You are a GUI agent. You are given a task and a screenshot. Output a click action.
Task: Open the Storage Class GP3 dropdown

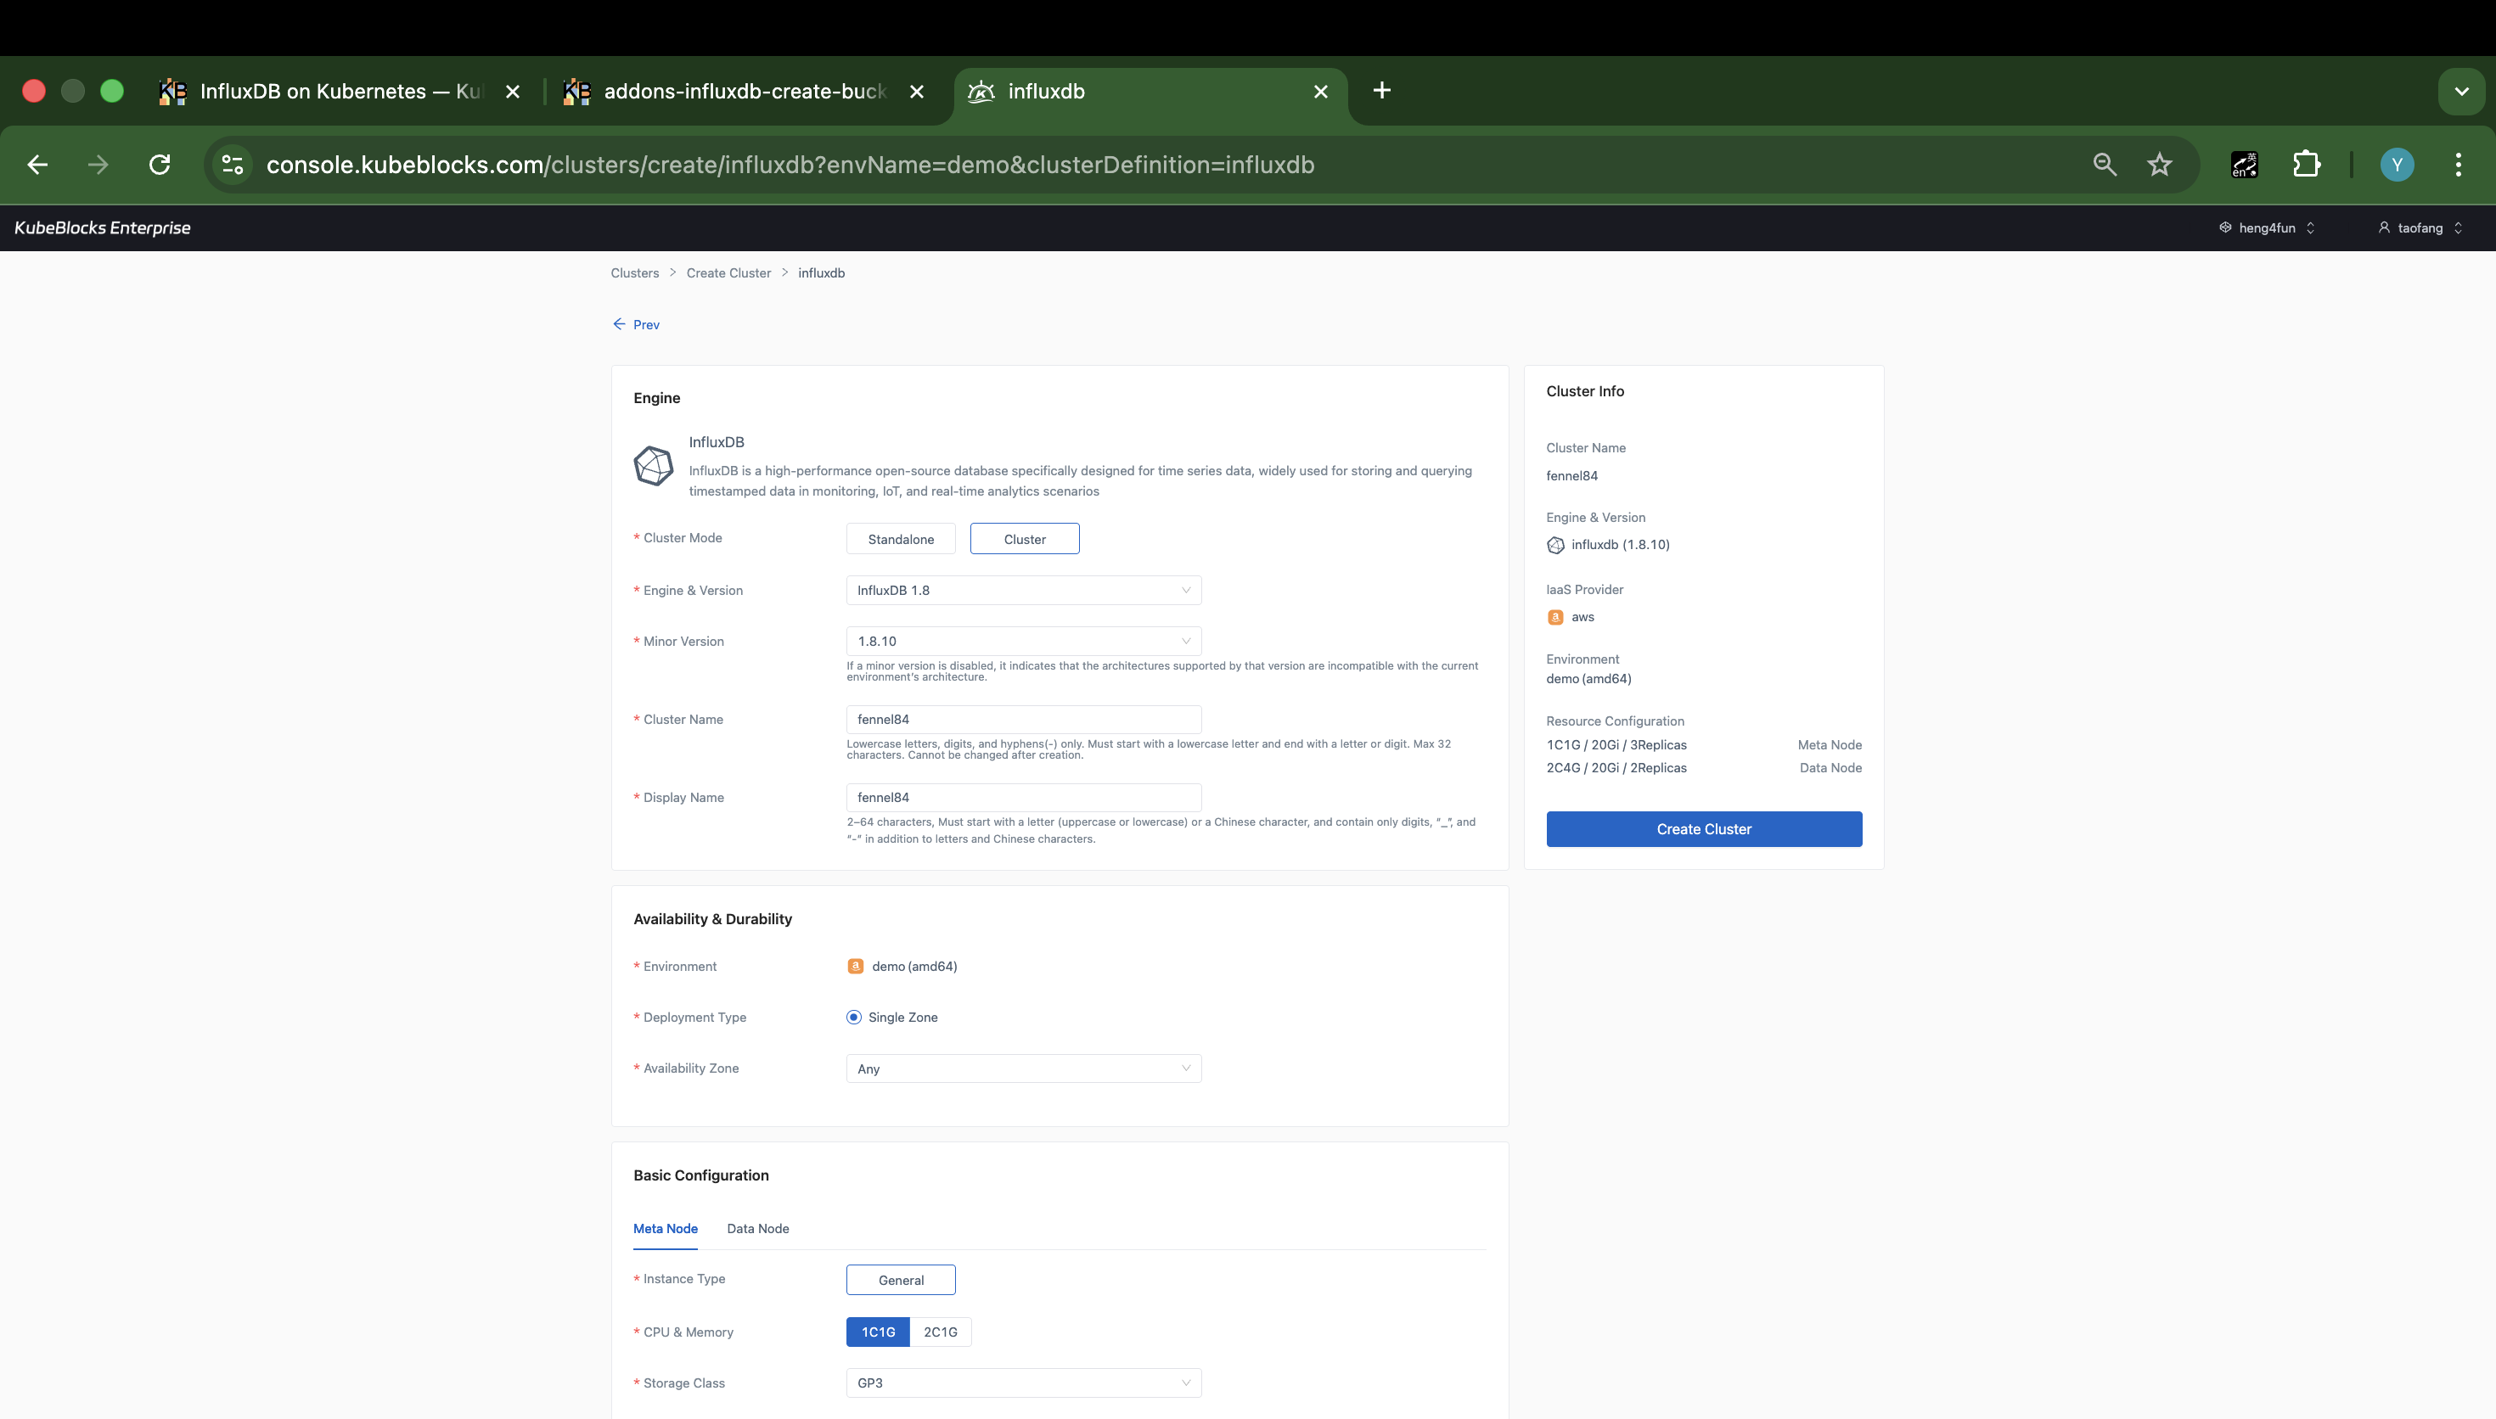tap(1023, 1382)
